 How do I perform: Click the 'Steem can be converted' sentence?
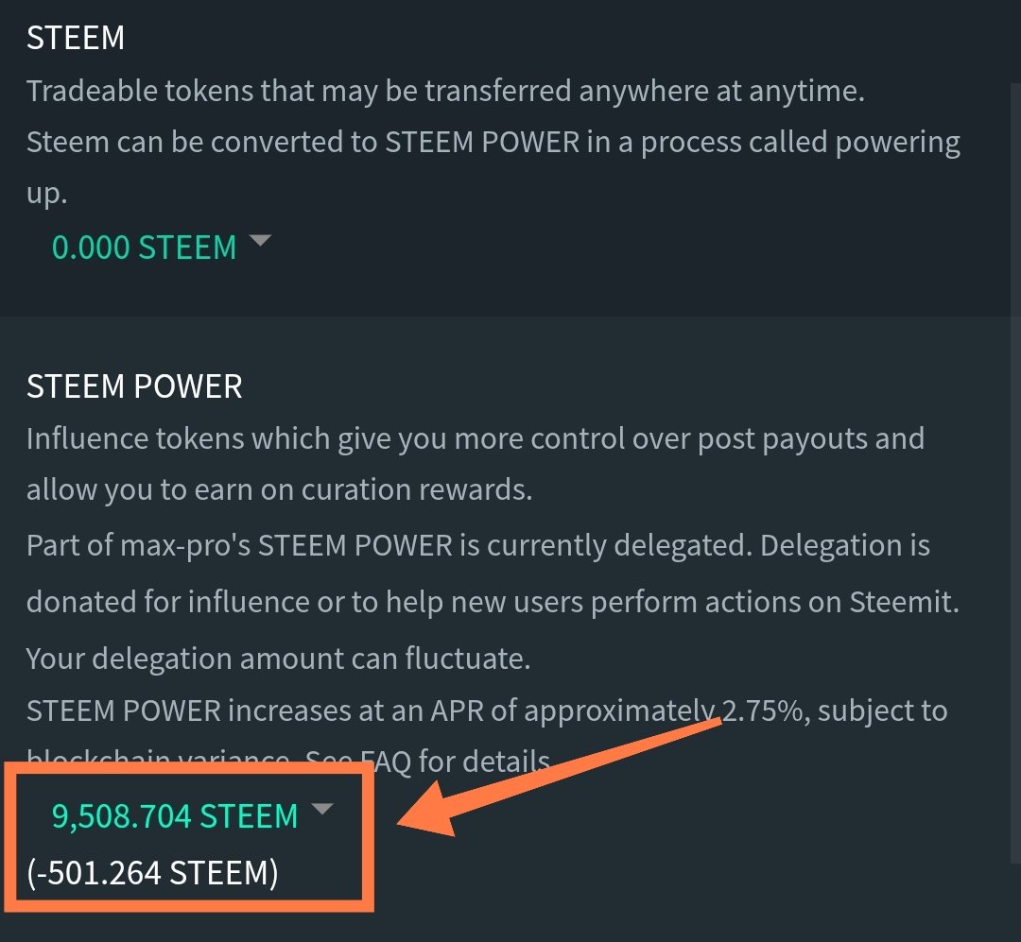coord(493,142)
